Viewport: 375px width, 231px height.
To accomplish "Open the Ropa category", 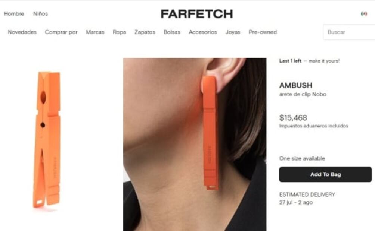I will pos(120,32).
